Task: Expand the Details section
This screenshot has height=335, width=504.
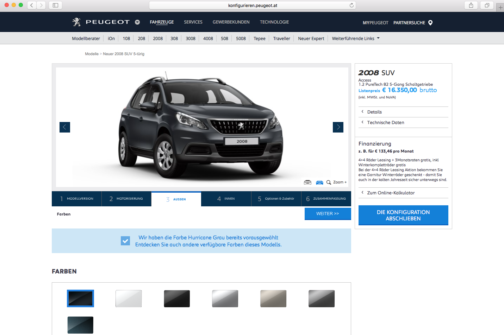Action: 403,112
